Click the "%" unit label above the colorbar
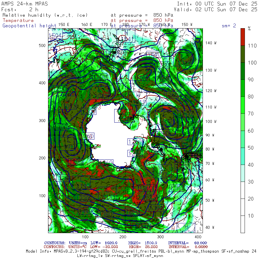259x259 pixels. (x=249, y=28)
